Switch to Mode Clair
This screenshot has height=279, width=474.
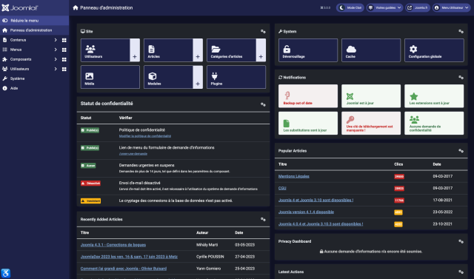[350, 7]
